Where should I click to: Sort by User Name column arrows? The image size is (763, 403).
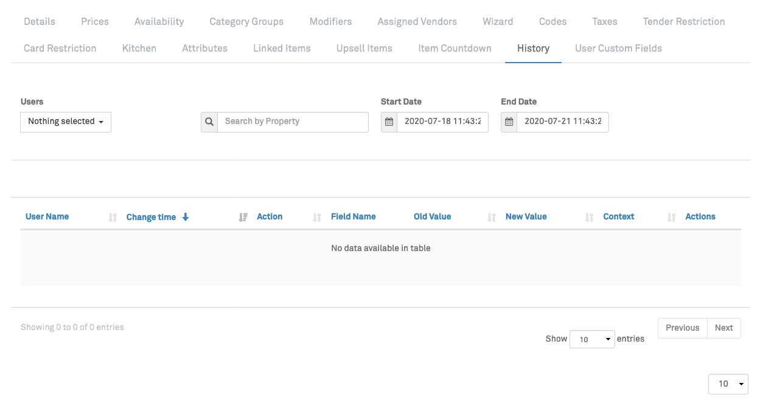pyautogui.click(x=113, y=218)
